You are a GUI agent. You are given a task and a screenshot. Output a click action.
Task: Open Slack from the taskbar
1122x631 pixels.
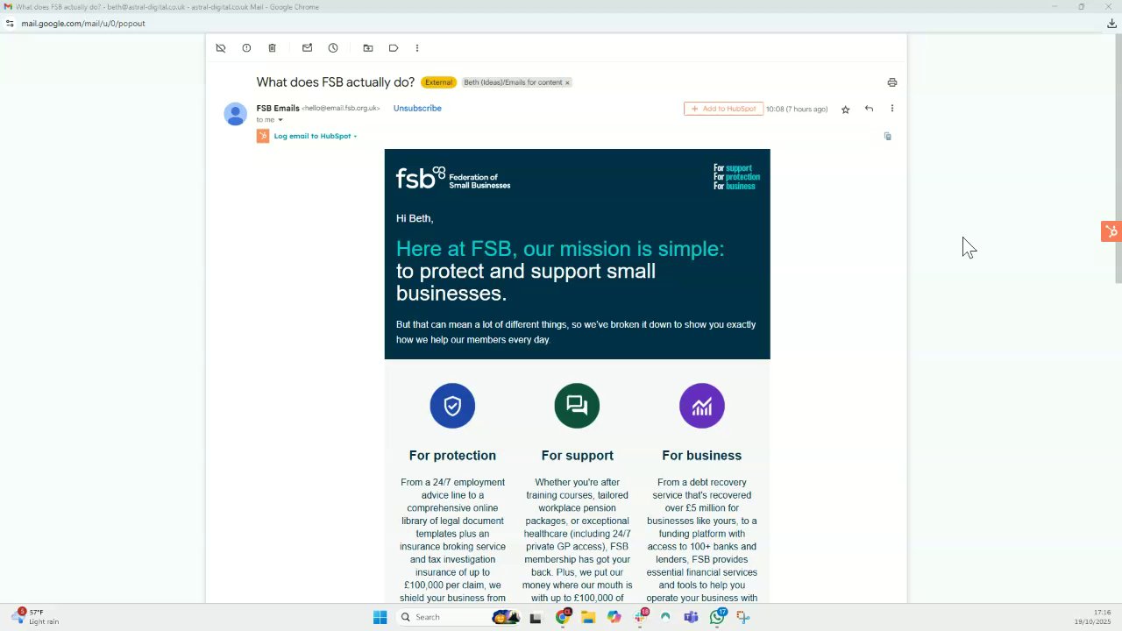tap(641, 617)
